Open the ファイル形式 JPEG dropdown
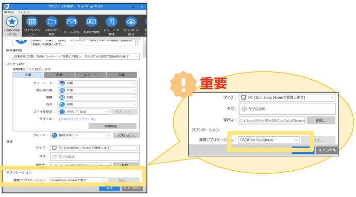Image resolution: width=356 pixels, height=197 pixels. click(83, 112)
